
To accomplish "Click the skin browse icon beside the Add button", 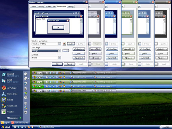I will (64, 44).
